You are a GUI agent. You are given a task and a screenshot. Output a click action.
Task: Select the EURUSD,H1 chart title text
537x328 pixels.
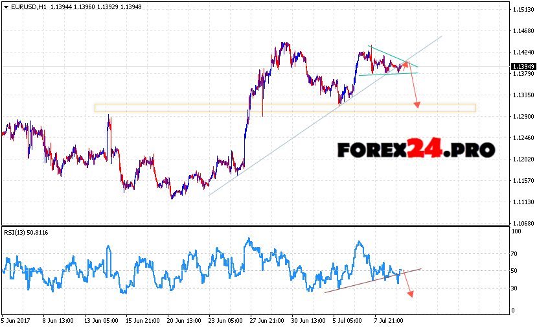[x=27, y=7]
